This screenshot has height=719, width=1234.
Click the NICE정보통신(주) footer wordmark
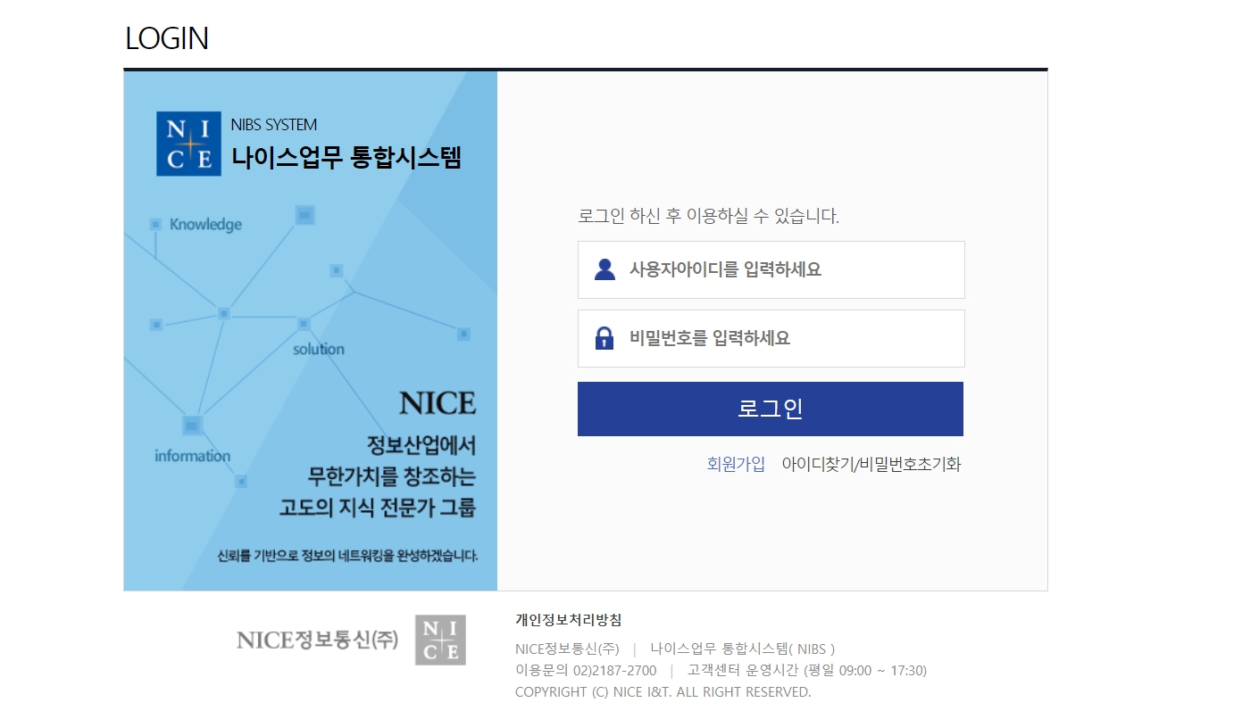point(317,640)
